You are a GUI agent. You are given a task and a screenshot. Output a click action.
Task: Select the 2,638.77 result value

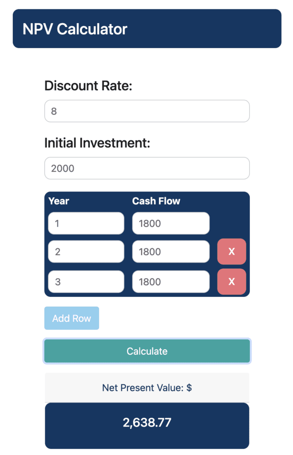click(147, 423)
